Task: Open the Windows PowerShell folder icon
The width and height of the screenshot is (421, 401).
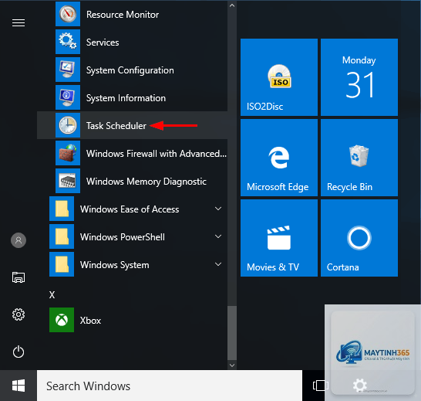Action: pyautogui.click(x=62, y=236)
